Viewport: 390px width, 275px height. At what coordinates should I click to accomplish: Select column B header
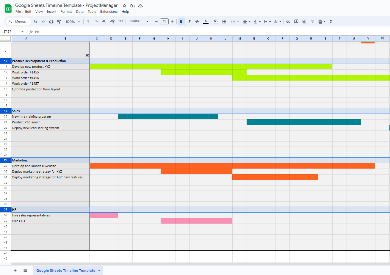tap(65, 39)
